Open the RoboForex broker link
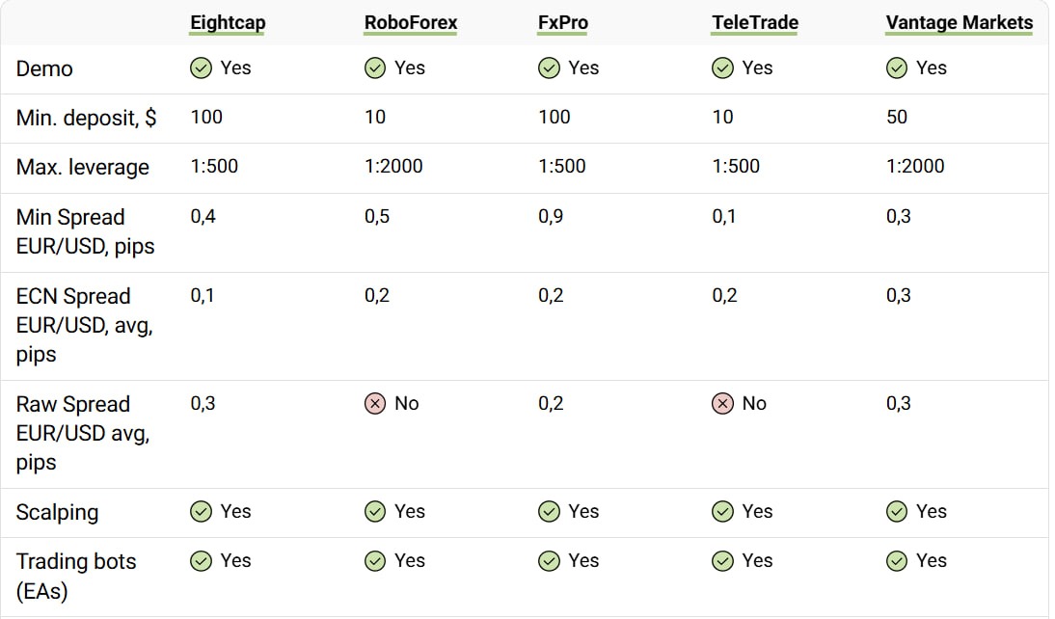The width and height of the screenshot is (1055, 619). tap(411, 23)
